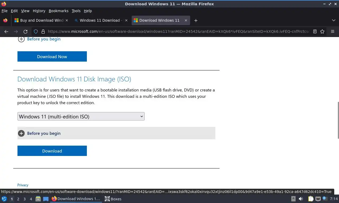Toggle reader view in address bar
The height and width of the screenshot is (203, 339).
tap(315, 31)
